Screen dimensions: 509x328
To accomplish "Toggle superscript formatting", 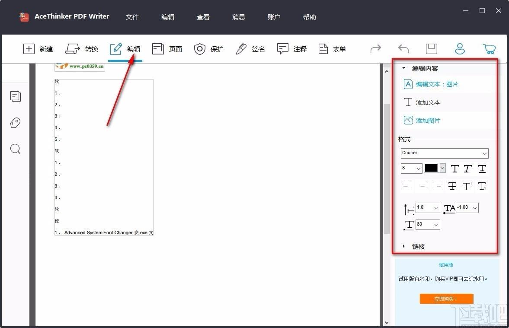I will pos(467,186).
